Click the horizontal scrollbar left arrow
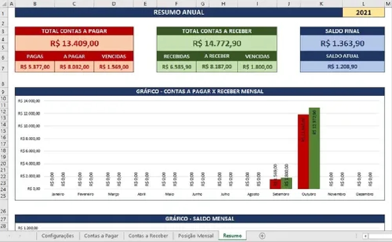Image resolution: width=392 pixels, height=242 pixels. click(x=365, y=236)
